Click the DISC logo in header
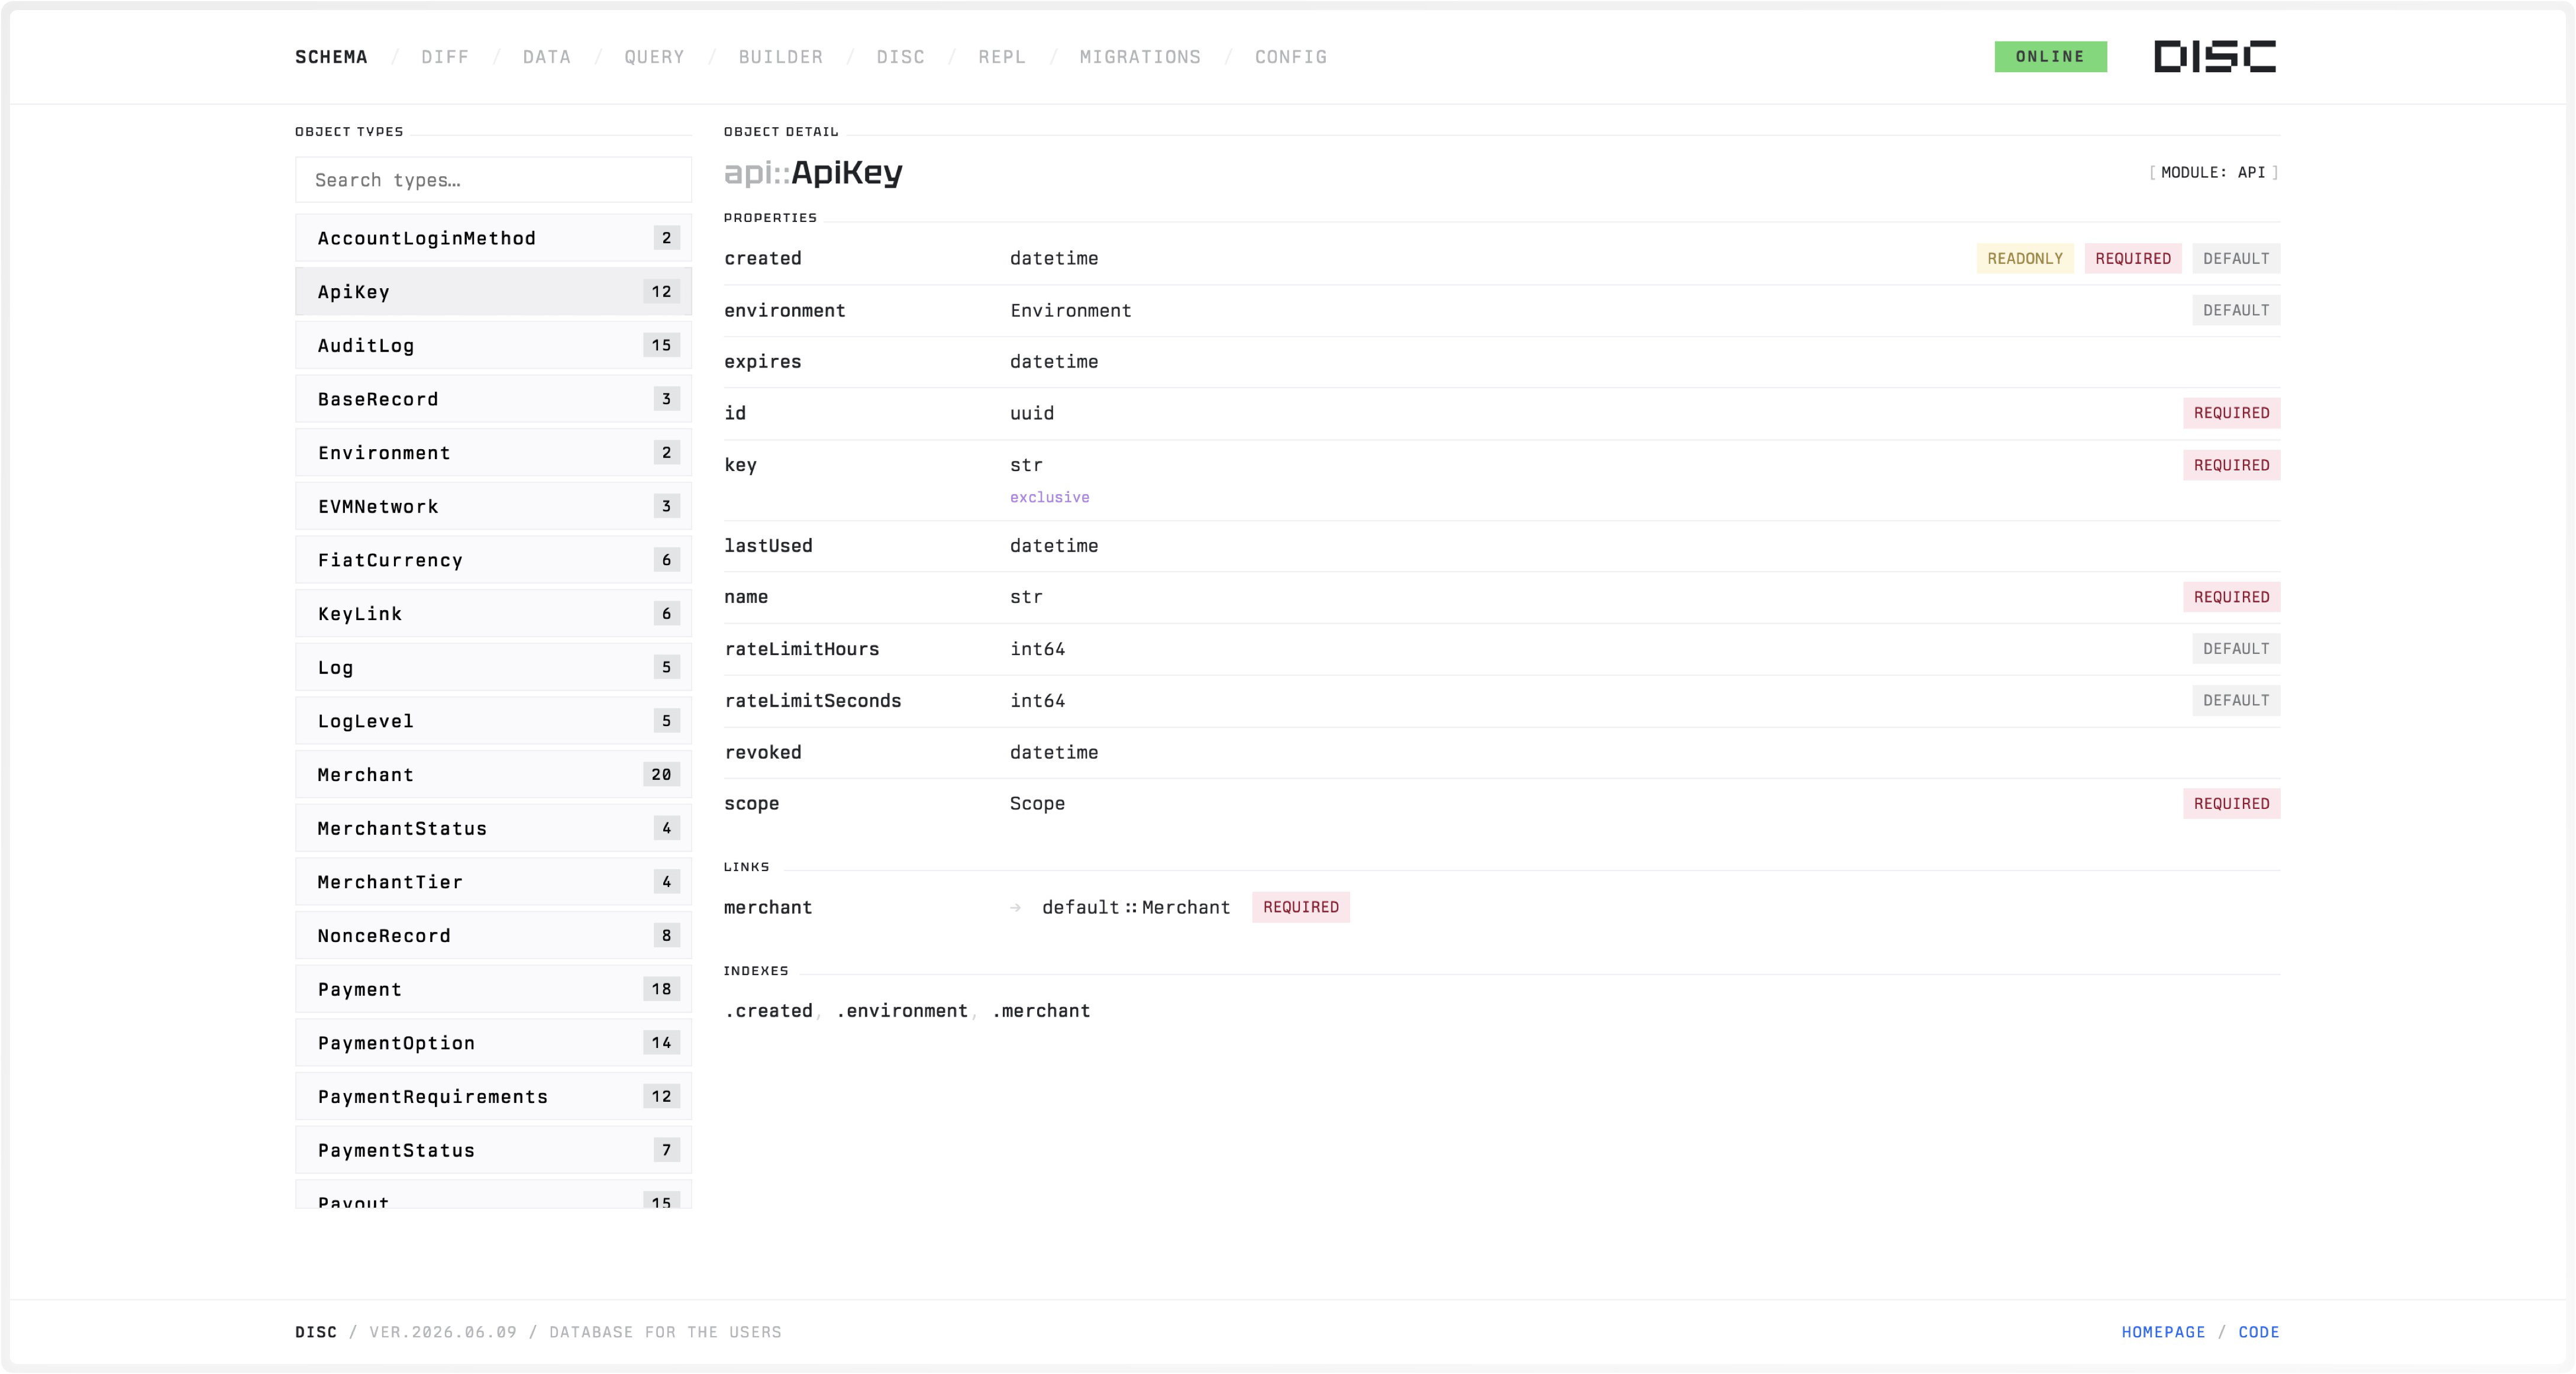The height and width of the screenshot is (1374, 2576). coord(2215,57)
